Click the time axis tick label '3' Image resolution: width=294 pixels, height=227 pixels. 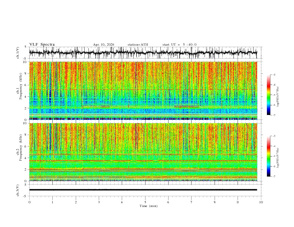[x=99, y=202]
